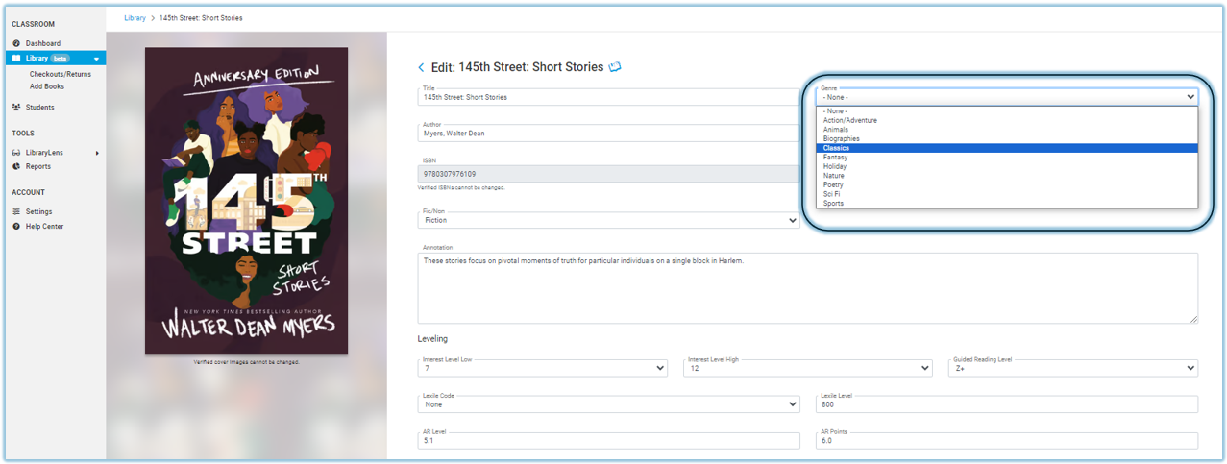
Task: Click inside the Annotation text area
Action: pyautogui.click(x=808, y=287)
